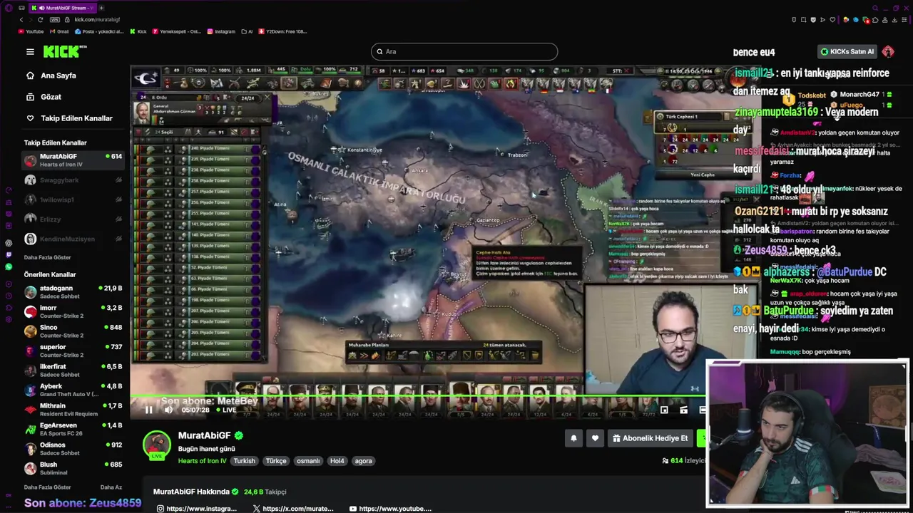Open YouTube bookmark
Screen dimensions: 913x513
(x=31, y=31)
